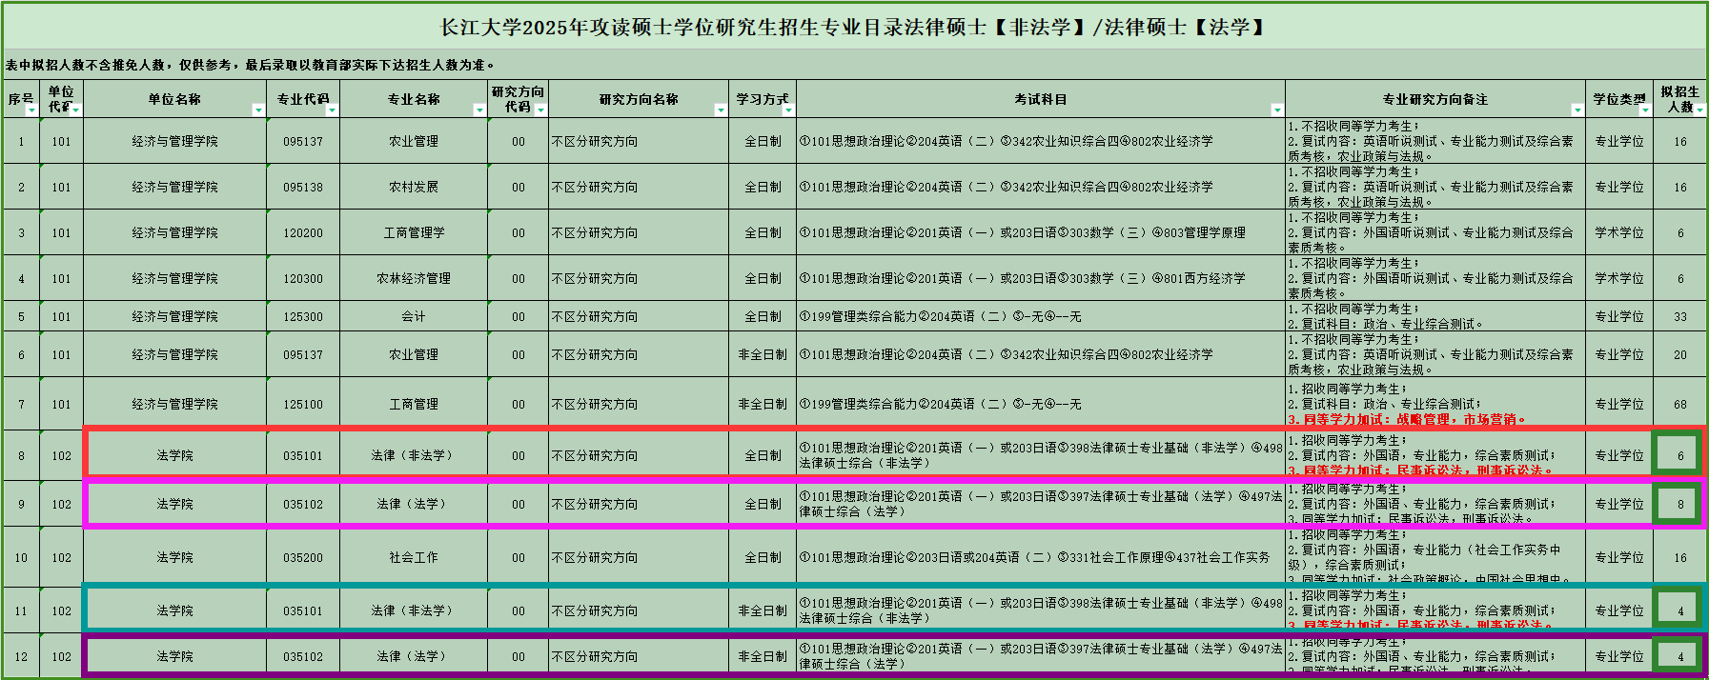
Task: Select row 6's 农业管理 major name cell
Action: coord(414,354)
